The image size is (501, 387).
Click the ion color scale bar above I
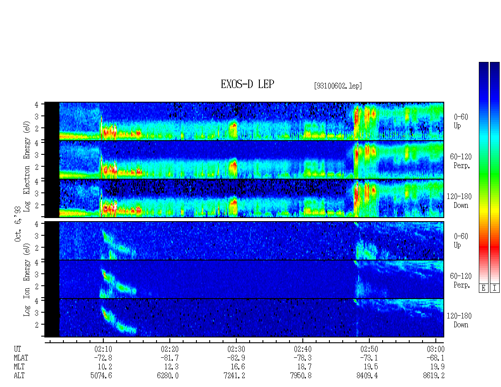[495, 172]
